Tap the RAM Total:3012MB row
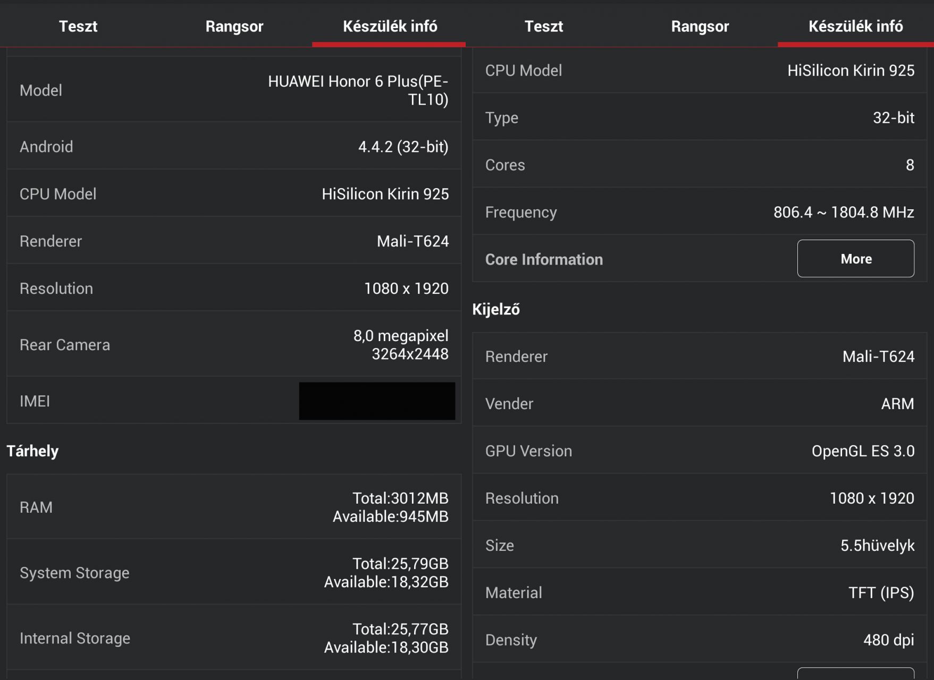 234,507
